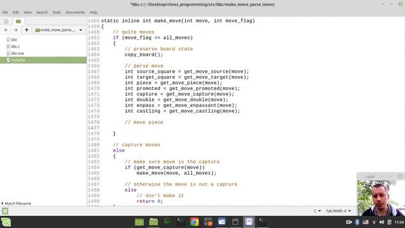Select bbc.exe in the file list

tap(18, 53)
